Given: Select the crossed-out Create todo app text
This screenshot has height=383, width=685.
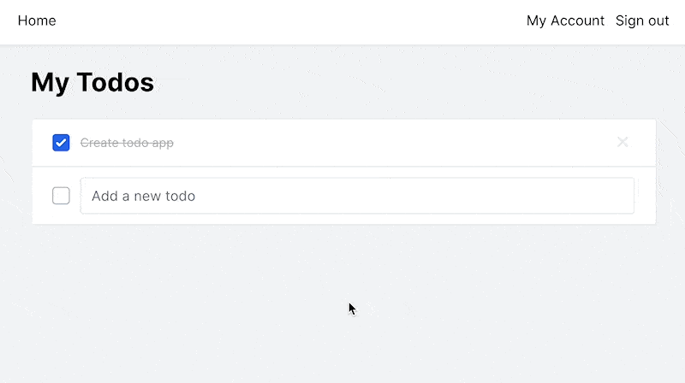Looking at the screenshot, I should click(127, 143).
